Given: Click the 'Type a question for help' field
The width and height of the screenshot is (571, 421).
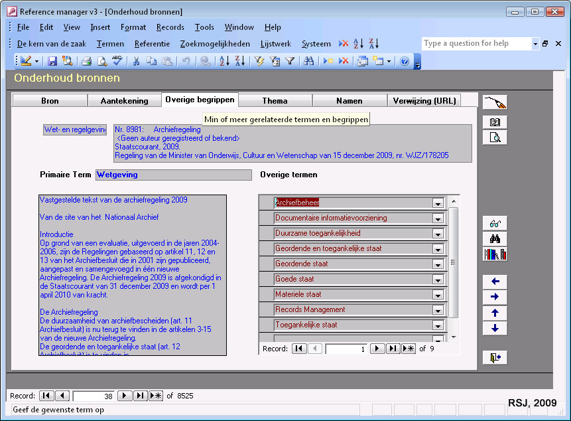Looking at the screenshot, I should [x=477, y=44].
